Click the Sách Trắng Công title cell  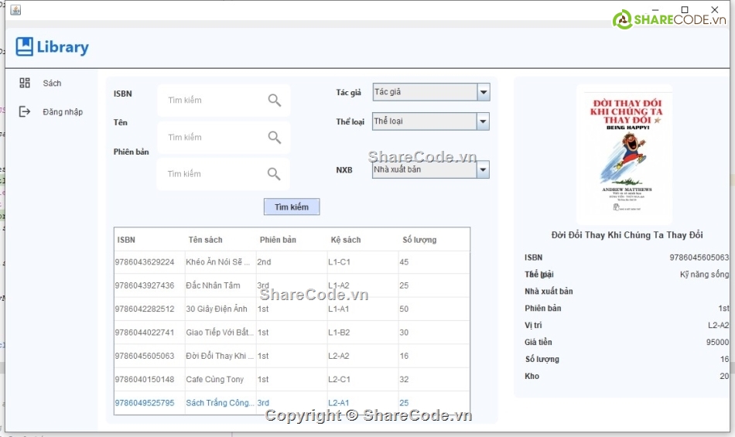click(x=220, y=403)
